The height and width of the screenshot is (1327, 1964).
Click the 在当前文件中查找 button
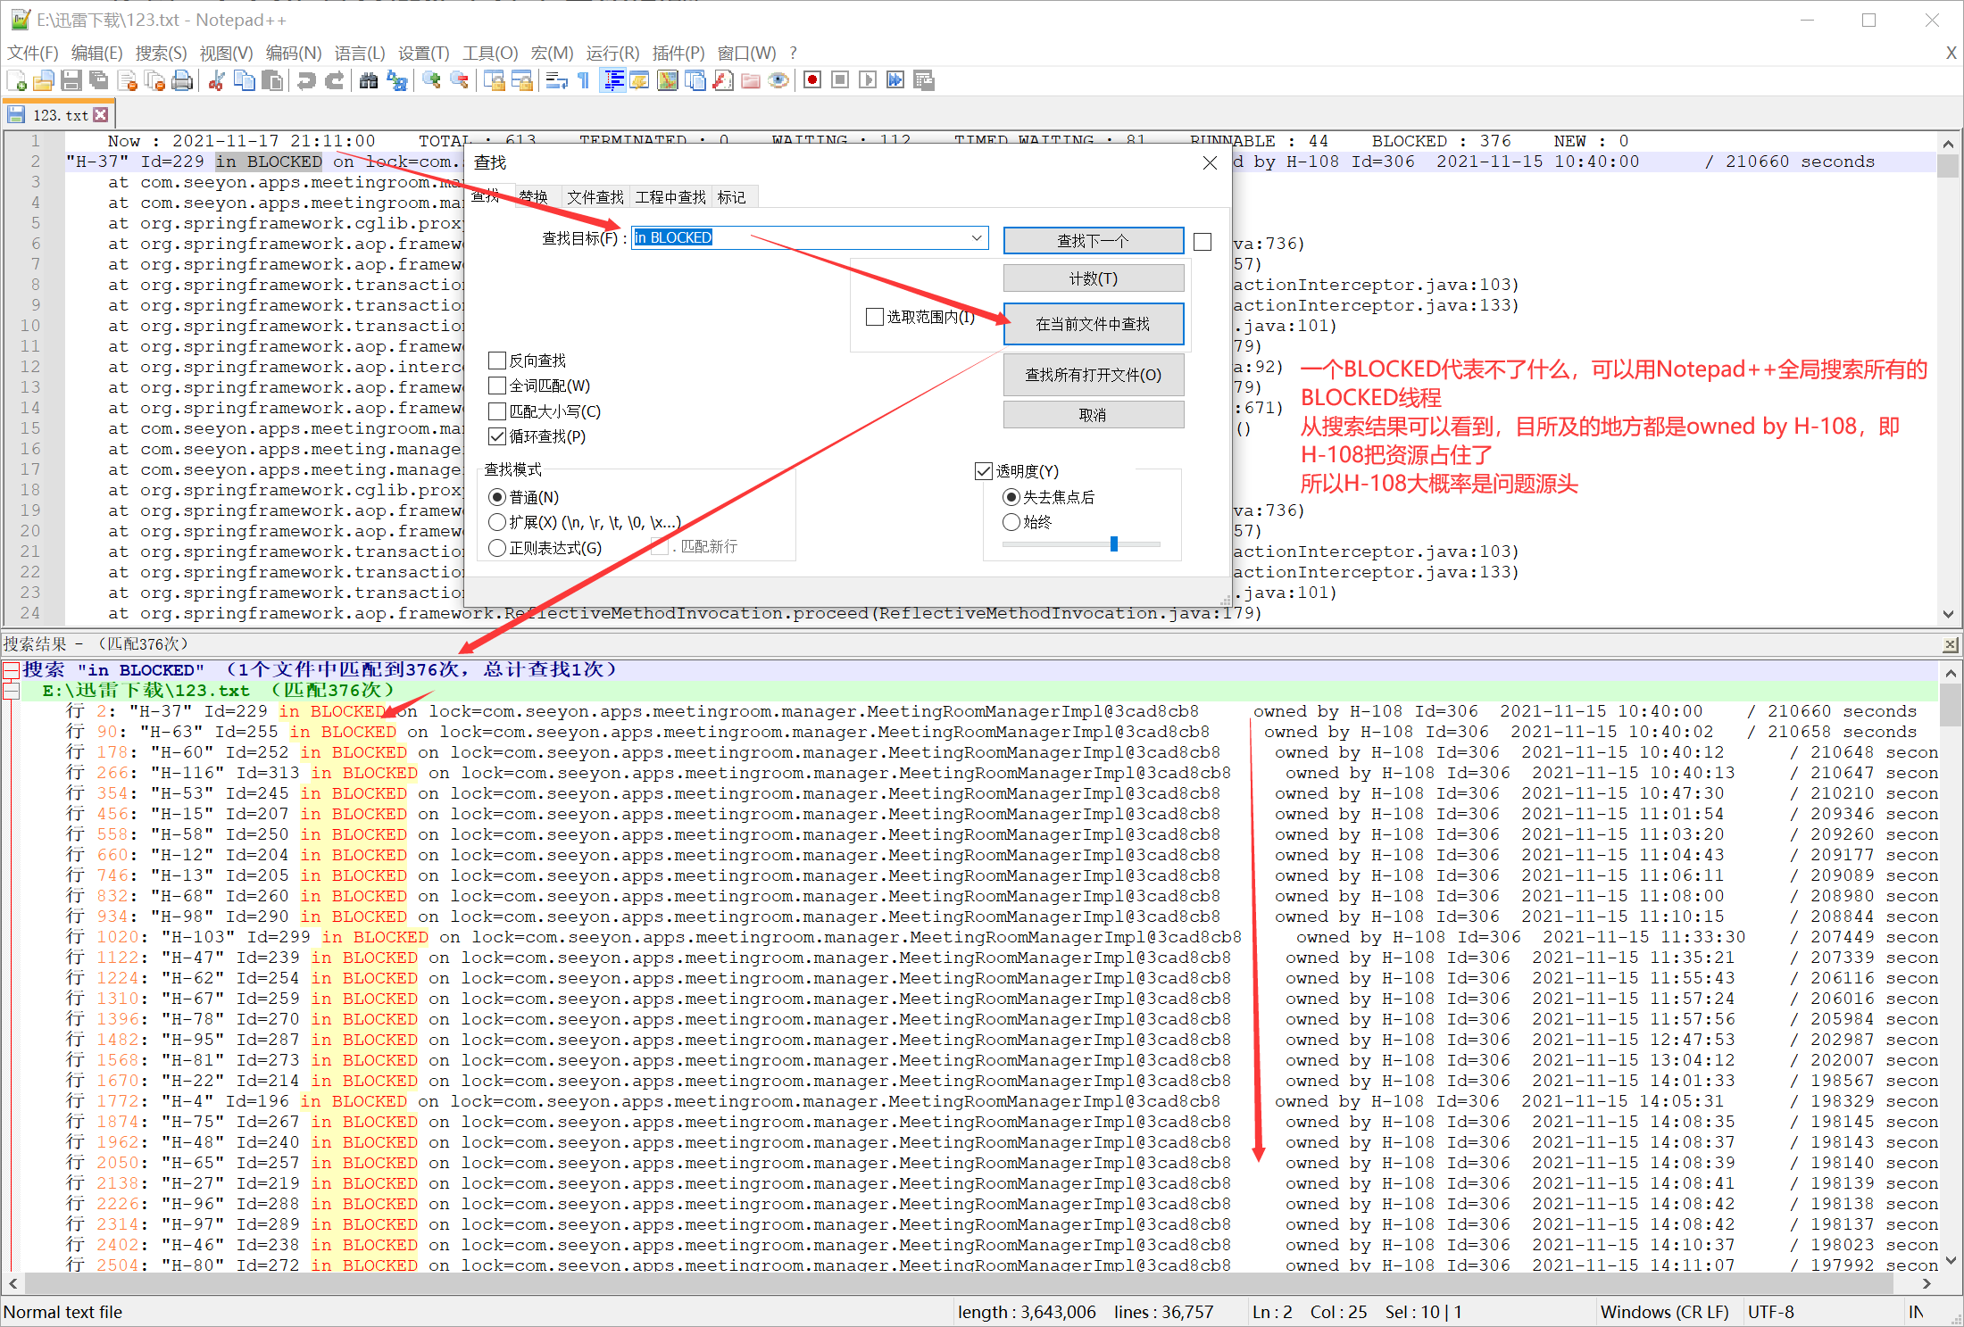[x=1093, y=324]
